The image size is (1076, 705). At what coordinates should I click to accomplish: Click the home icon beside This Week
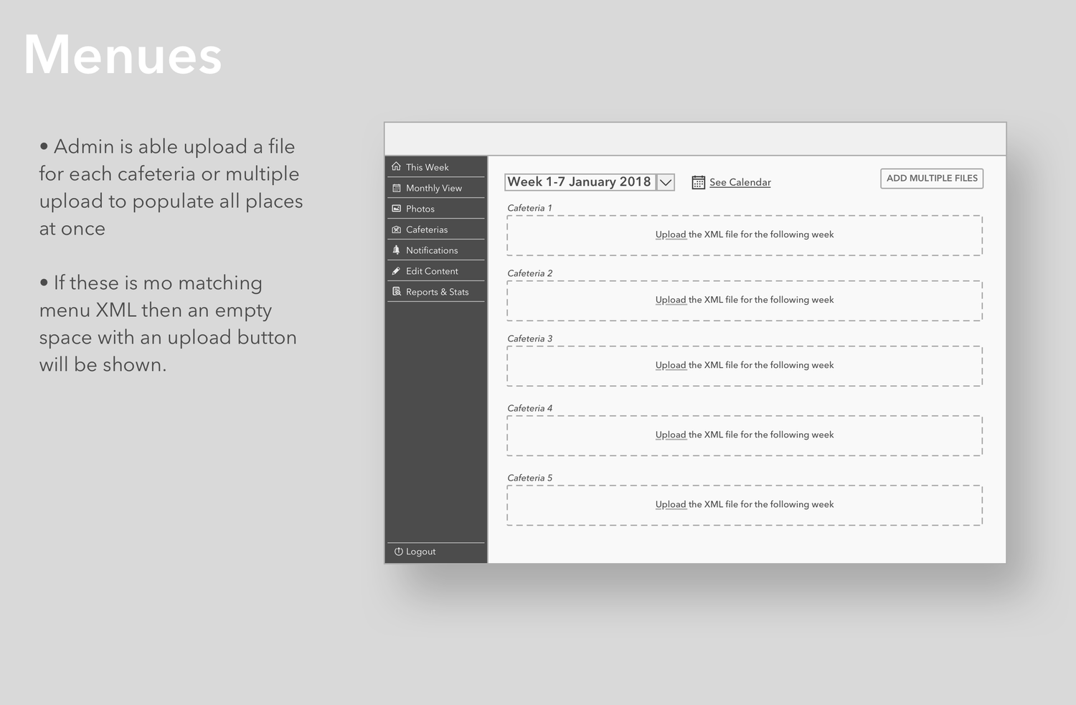coord(396,166)
